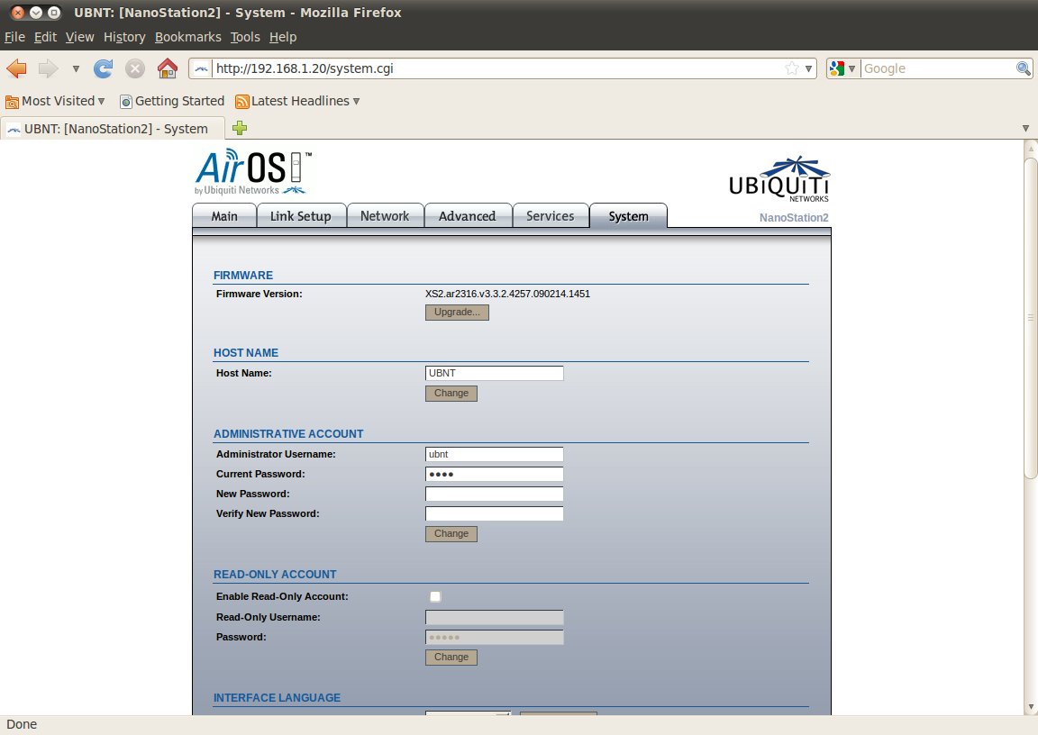Screen dimensions: 1038x735
Task: Click the site identity icon in address bar
Action: 201,68
